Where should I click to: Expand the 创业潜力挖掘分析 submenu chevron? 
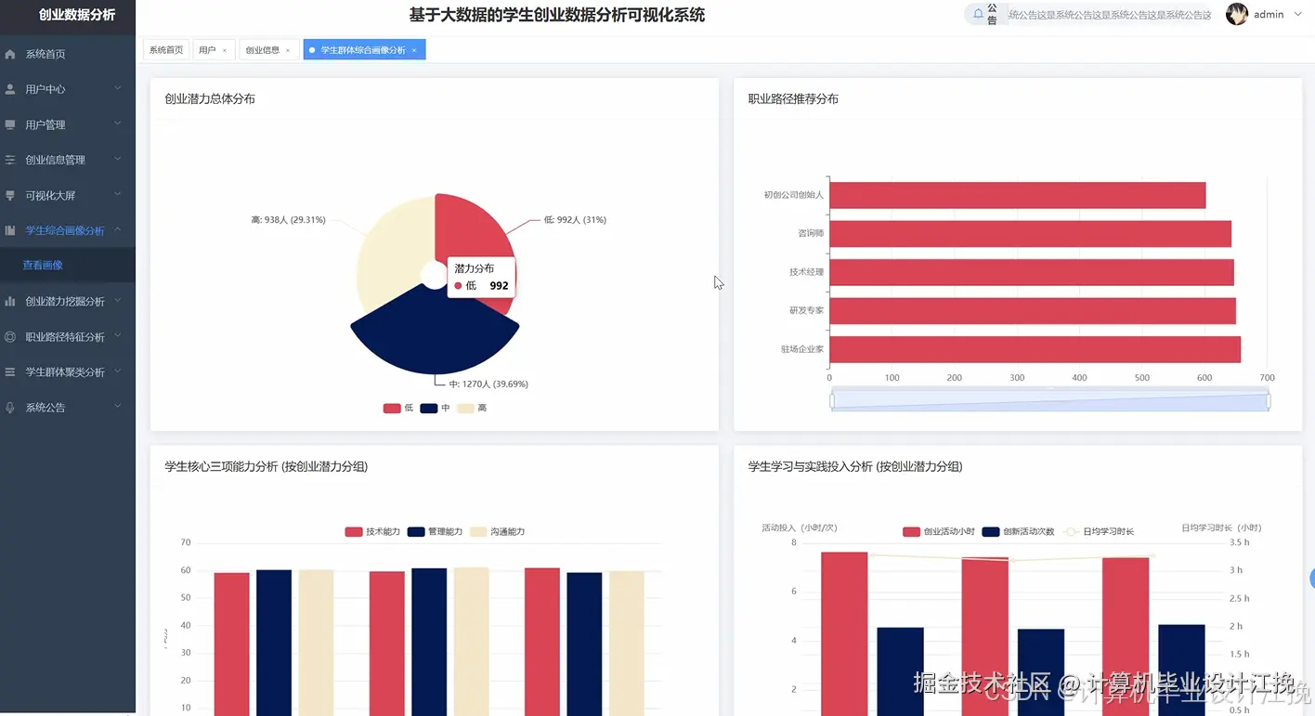118,300
